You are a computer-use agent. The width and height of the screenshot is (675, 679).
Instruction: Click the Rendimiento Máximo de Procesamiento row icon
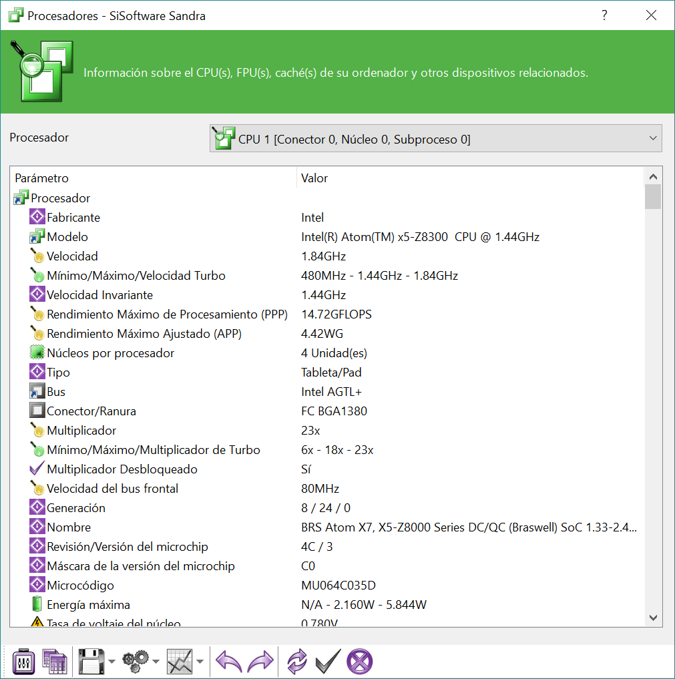tap(37, 314)
